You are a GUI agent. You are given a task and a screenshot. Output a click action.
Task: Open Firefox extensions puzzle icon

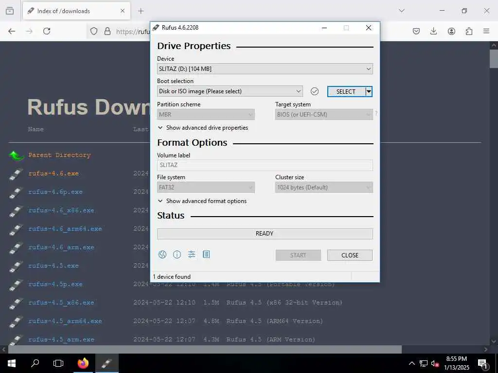click(469, 31)
